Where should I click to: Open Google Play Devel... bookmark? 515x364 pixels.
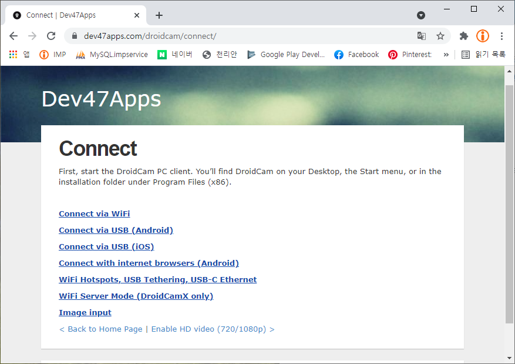click(286, 54)
